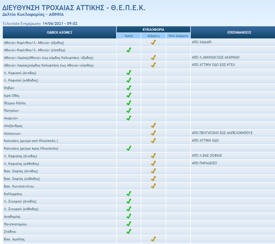Click the orange checkmark for Αλεξάνδρας
The width and height of the screenshot is (275, 244).
click(x=153, y=126)
